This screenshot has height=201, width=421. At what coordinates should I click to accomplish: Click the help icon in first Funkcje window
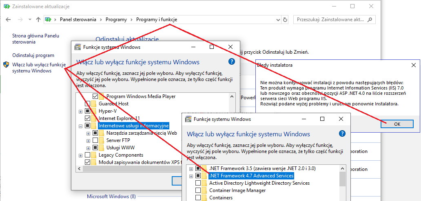pyautogui.click(x=231, y=62)
